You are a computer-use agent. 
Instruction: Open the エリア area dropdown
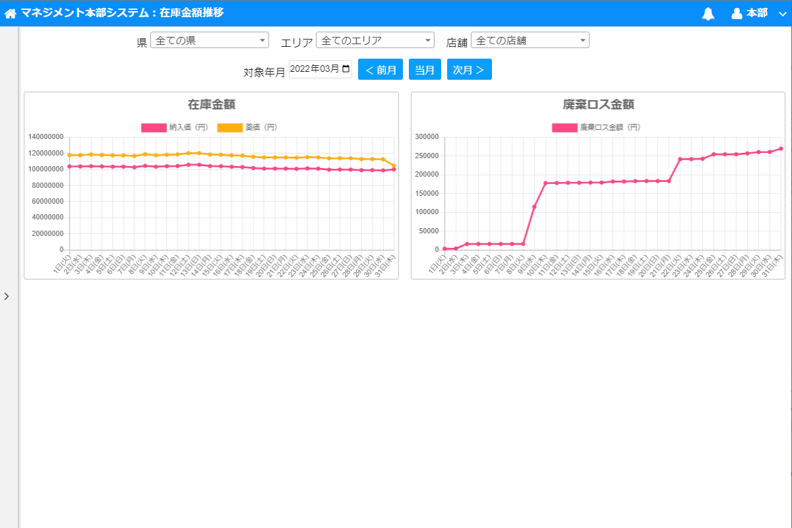(x=375, y=40)
